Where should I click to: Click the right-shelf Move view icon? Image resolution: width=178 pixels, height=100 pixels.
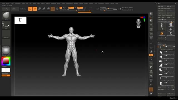click(151, 67)
